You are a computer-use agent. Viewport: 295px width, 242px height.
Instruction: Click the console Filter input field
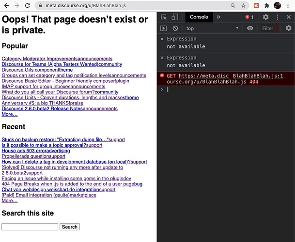(267, 29)
